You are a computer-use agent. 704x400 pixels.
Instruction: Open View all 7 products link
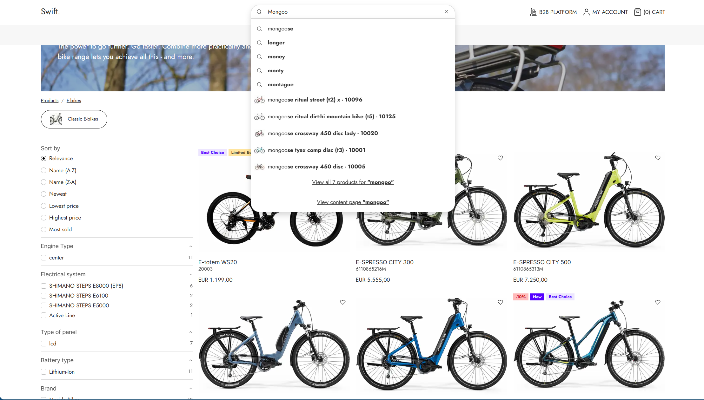pyautogui.click(x=353, y=182)
